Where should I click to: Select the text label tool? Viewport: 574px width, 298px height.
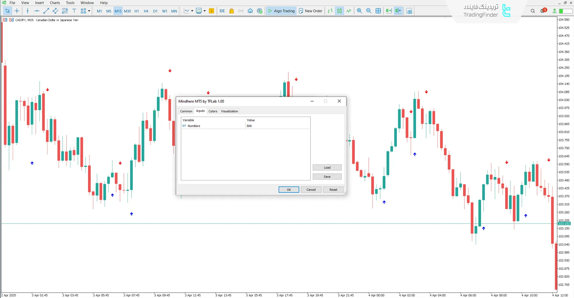(x=74, y=11)
